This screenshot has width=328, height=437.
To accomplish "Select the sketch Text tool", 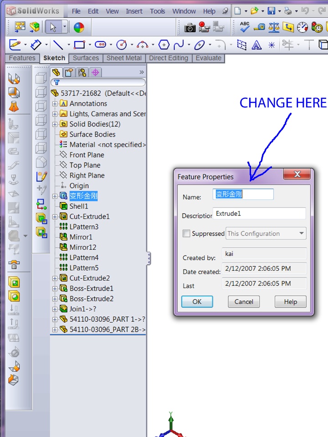I will 256,45.
